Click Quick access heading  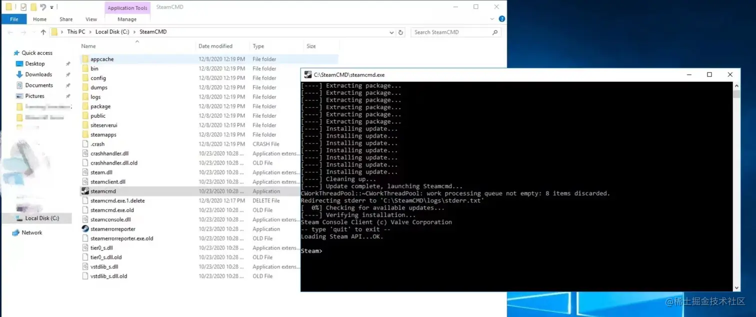click(x=36, y=53)
